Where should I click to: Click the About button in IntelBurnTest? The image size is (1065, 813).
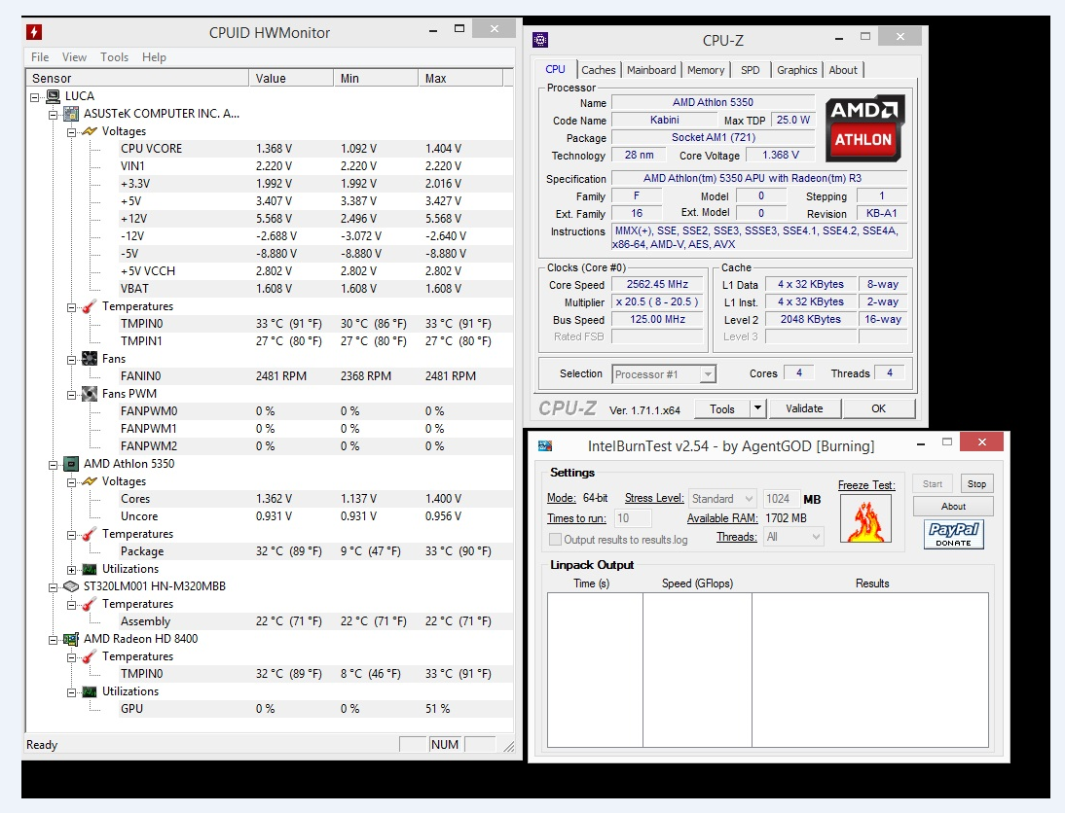point(953,507)
